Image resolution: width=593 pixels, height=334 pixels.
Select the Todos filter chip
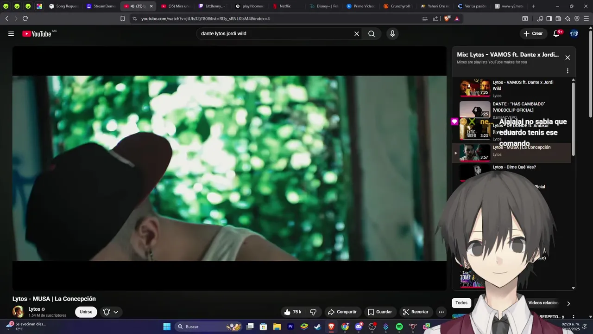pyautogui.click(x=461, y=303)
